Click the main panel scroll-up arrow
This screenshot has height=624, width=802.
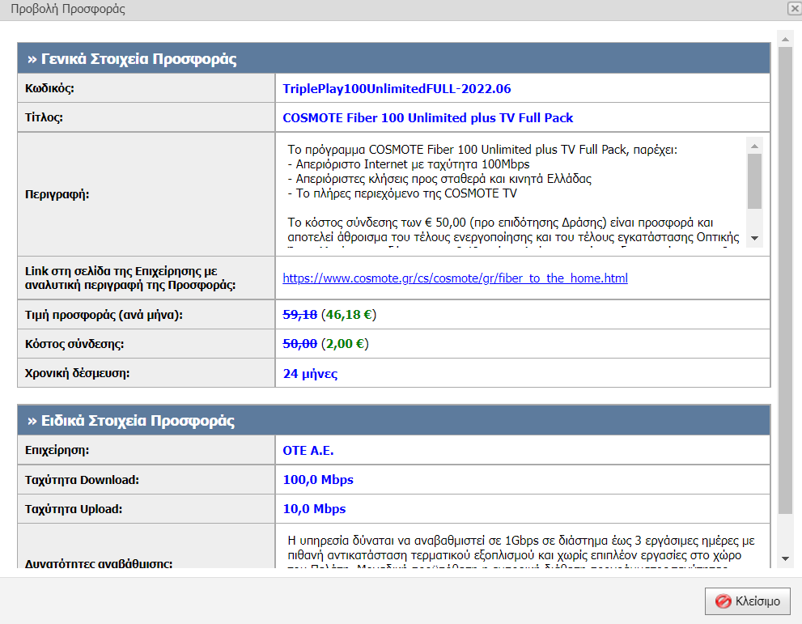tap(785, 39)
